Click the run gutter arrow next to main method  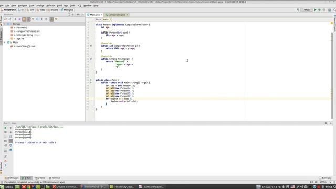point(91,83)
